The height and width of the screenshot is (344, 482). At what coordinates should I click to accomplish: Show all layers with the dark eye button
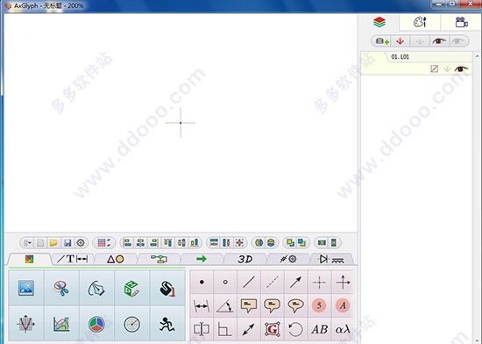439,41
